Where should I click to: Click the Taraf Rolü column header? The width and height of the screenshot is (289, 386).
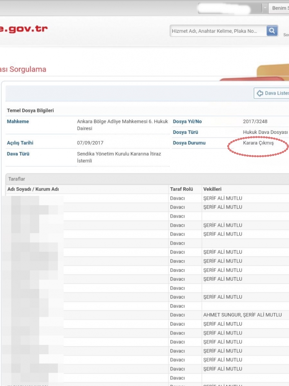click(x=181, y=189)
